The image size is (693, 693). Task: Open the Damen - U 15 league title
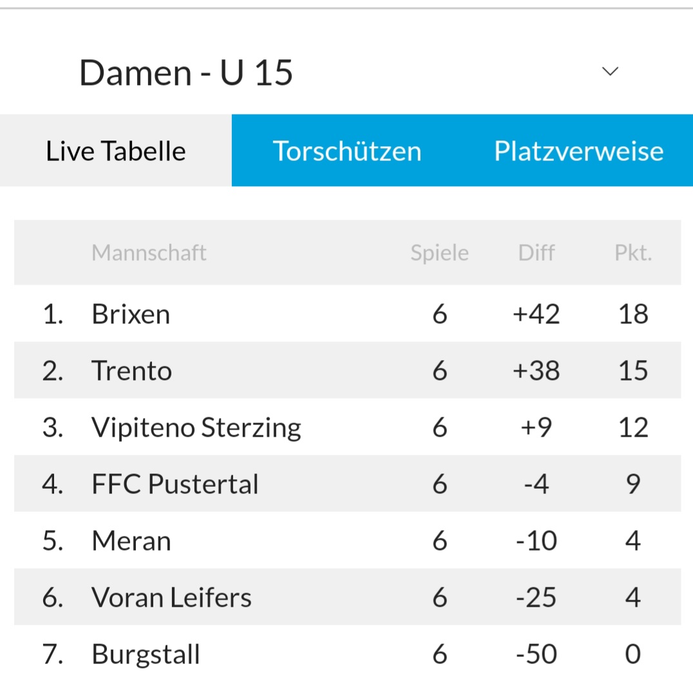point(186,73)
